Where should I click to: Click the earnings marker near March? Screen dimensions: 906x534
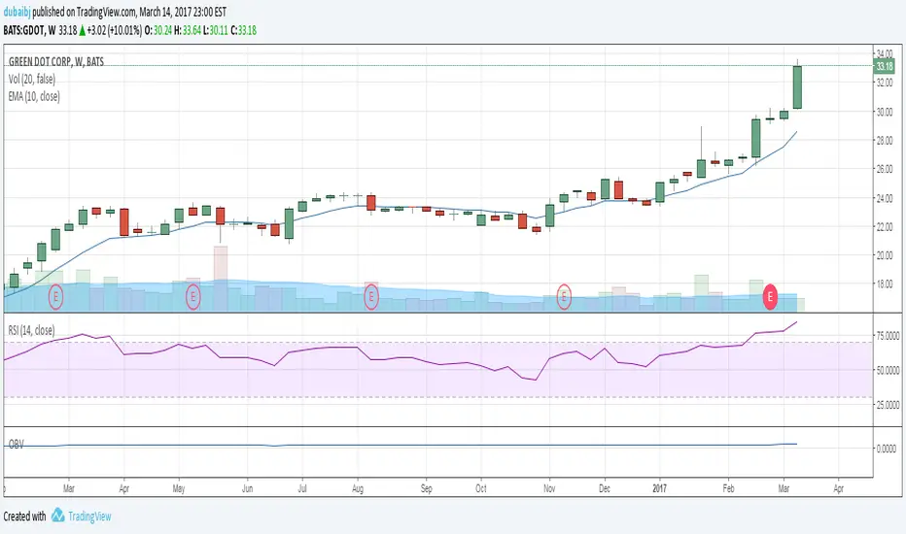pyautogui.click(x=55, y=297)
